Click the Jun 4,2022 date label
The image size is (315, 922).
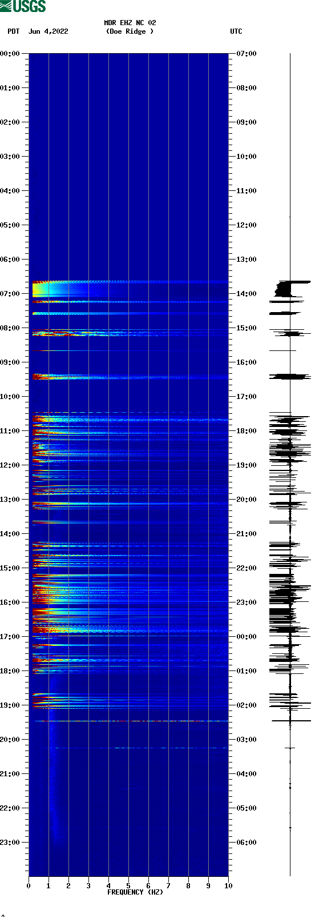tap(48, 31)
